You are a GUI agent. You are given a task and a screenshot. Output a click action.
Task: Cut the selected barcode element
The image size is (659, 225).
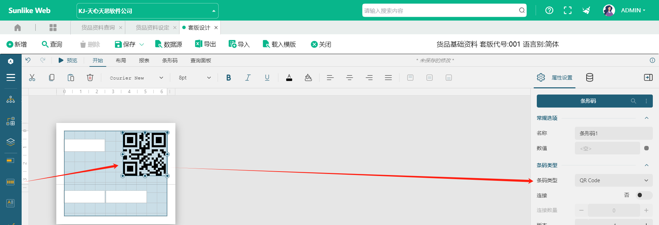click(x=32, y=78)
